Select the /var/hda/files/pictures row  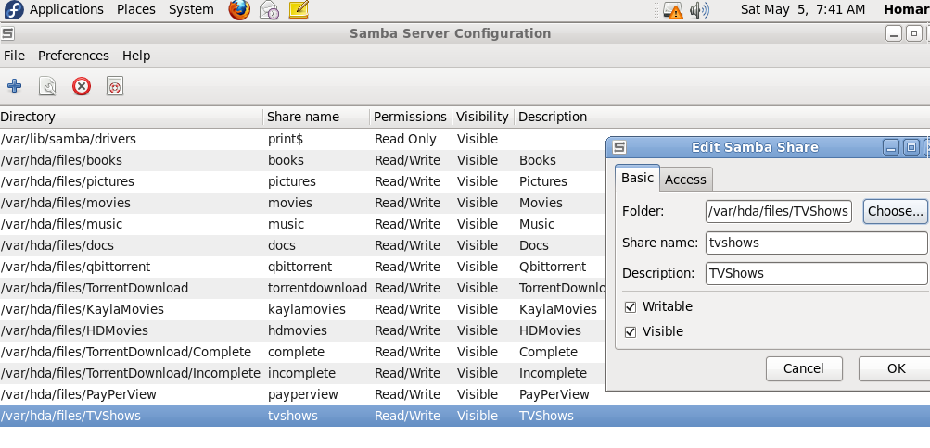coord(302,181)
